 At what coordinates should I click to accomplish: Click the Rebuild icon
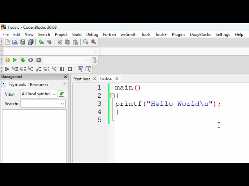click(x=31, y=60)
